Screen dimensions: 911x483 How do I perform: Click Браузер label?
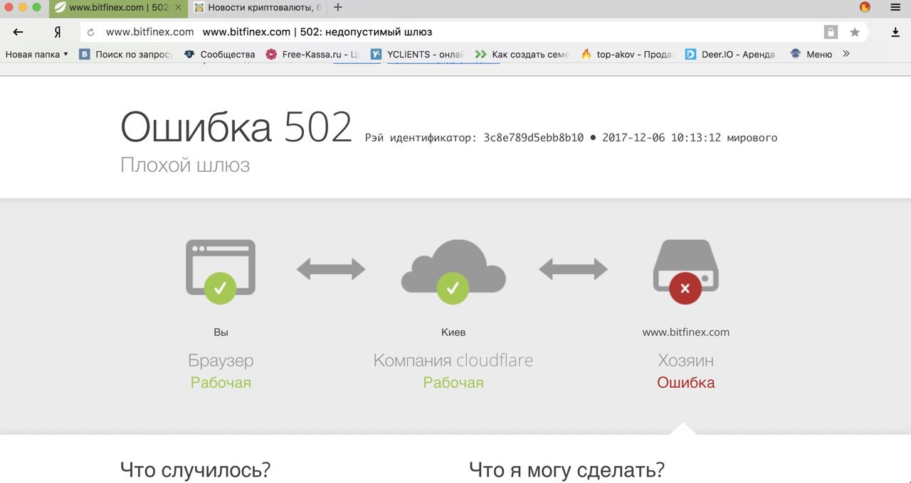tap(221, 360)
